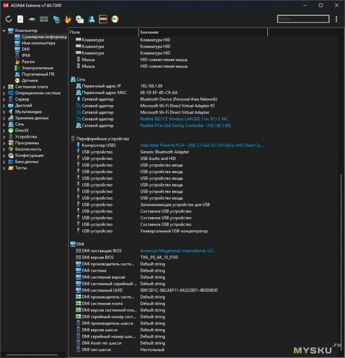This screenshot has height=358, width=345.
Task: Open Realtek PCIe GbE Family Controller link
Action: tap(185, 125)
